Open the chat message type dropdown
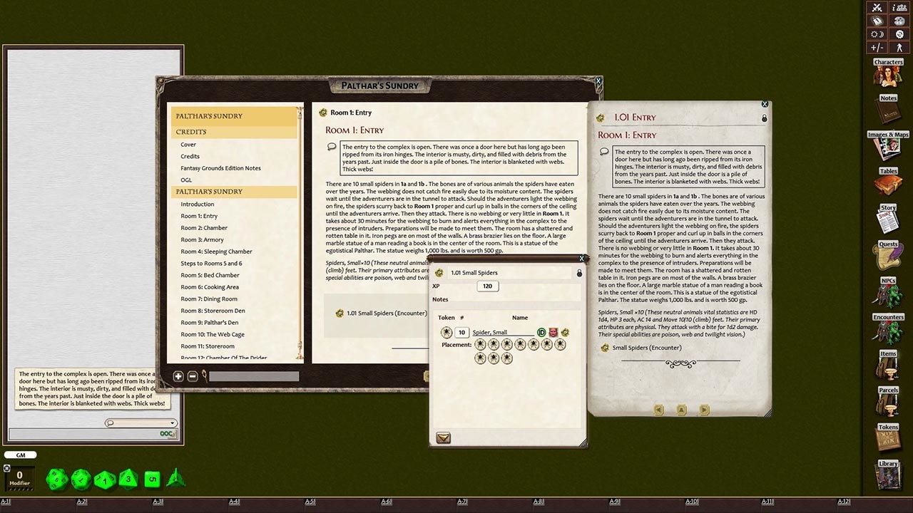Image resolution: width=913 pixels, height=513 pixels. tap(171, 423)
